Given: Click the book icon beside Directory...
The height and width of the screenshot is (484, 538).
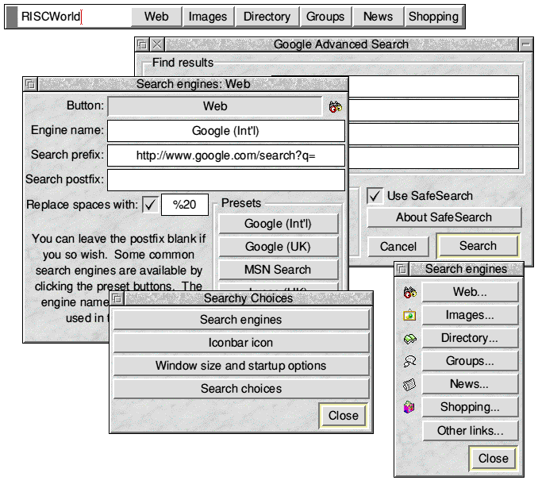Looking at the screenshot, I should [409, 338].
